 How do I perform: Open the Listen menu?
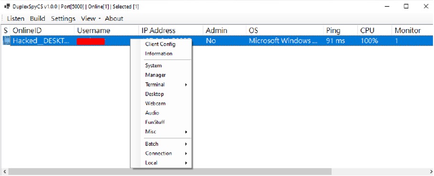point(16,19)
